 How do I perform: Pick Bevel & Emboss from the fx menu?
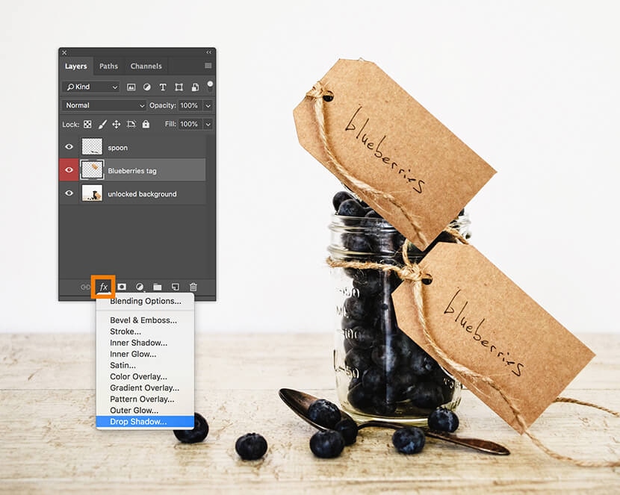143,320
